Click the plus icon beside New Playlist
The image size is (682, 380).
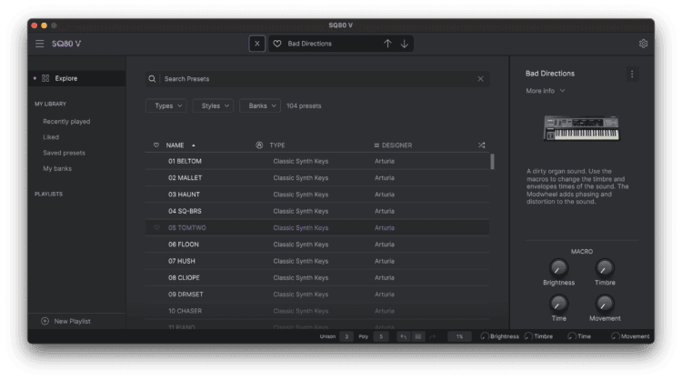[x=45, y=321]
